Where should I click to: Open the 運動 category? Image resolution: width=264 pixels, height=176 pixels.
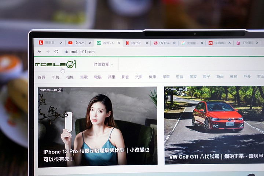coord(234,76)
